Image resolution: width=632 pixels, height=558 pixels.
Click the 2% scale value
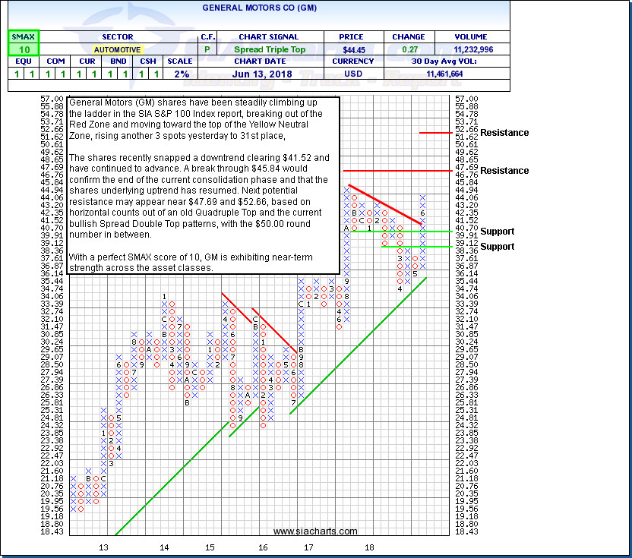[x=181, y=74]
